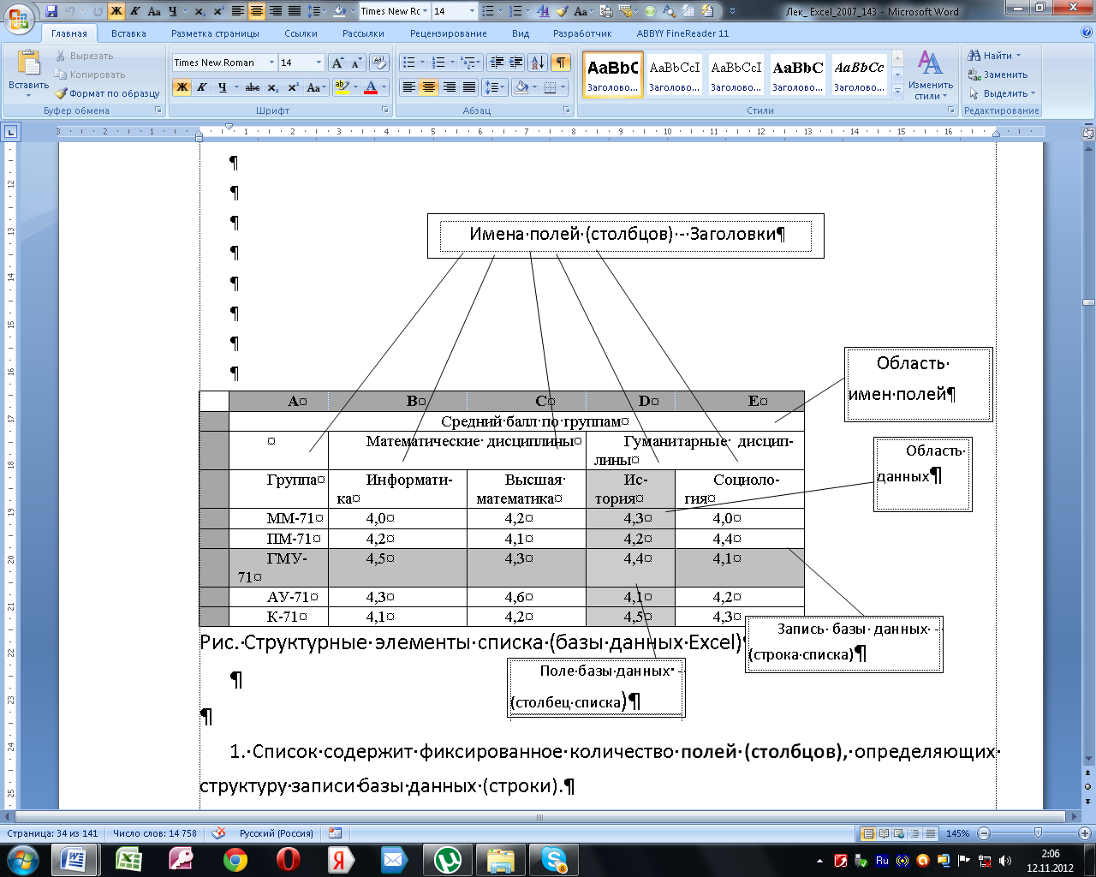Toggle strikethrough (abc) formatting
The height and width of the screenshot is (877, 1096).
tap(252, 87)
